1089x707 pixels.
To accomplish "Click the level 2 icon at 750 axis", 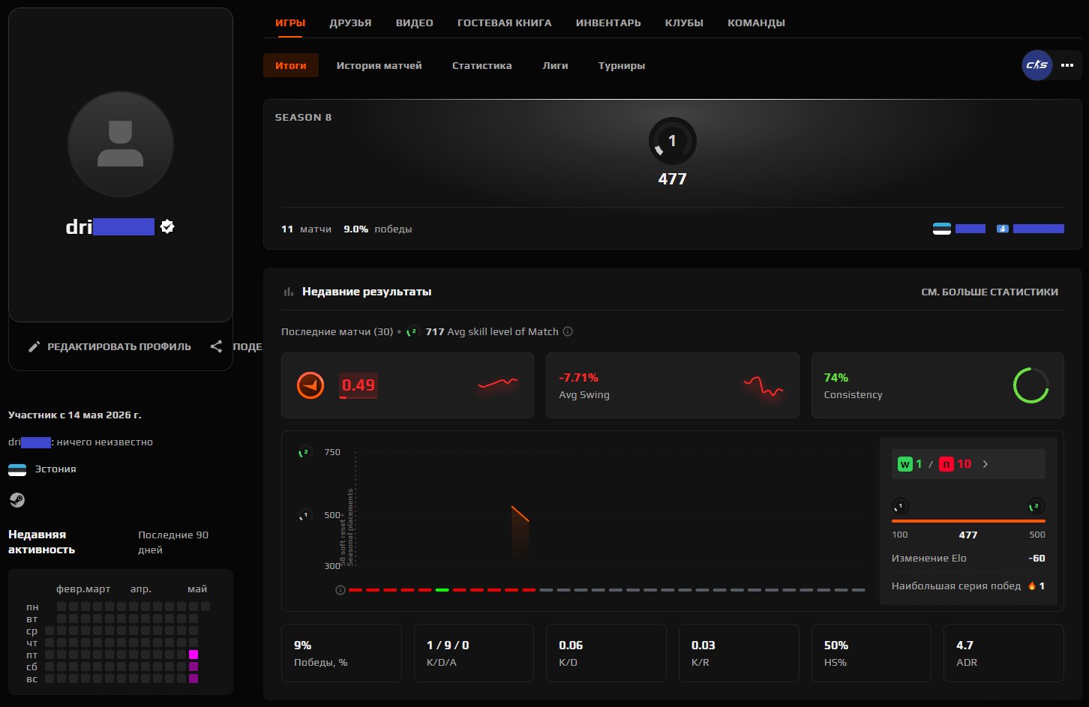I will tap(304, 452).
